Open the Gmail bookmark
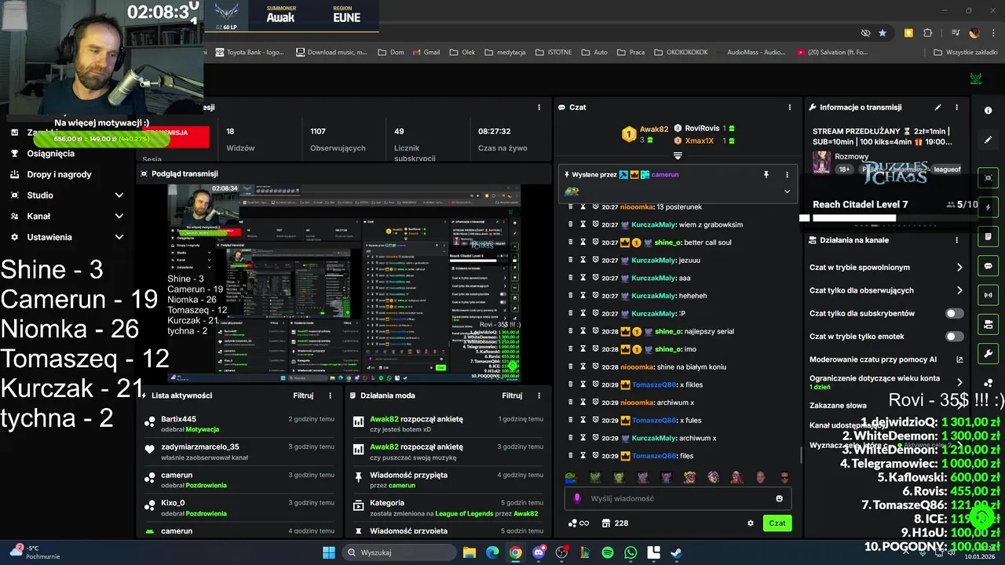This screenshot has width=1005, height=565. point(425,53)
